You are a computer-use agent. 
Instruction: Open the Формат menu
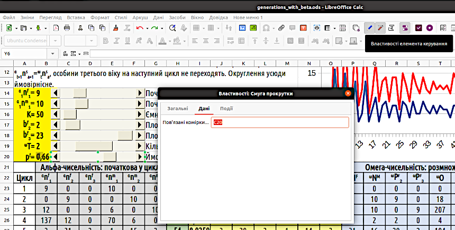pyautogui.click(x=99, y=17)
